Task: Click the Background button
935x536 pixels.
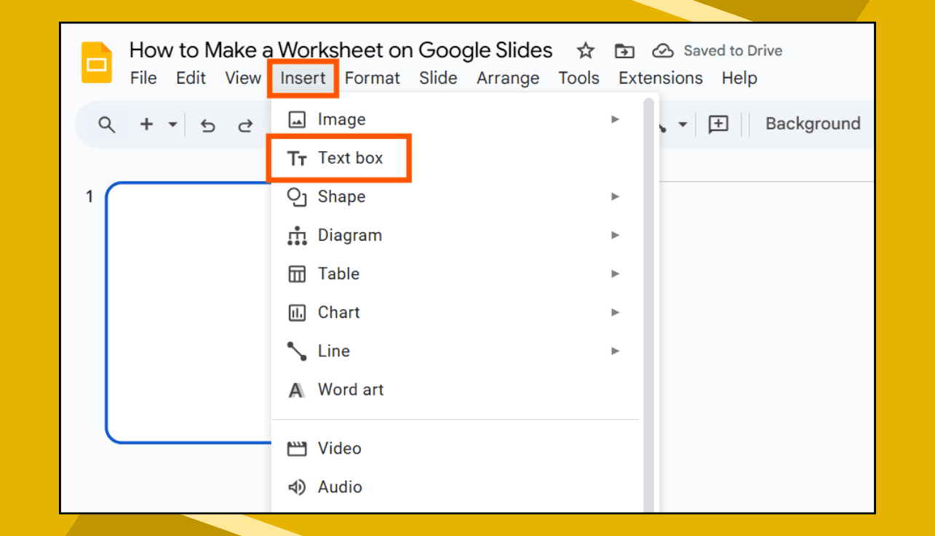Action: [x=812, y=124]
